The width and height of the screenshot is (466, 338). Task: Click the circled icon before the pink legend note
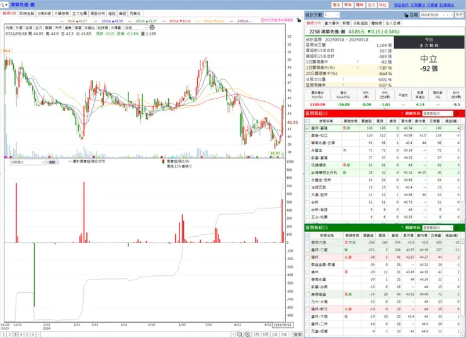click(263, 20)
